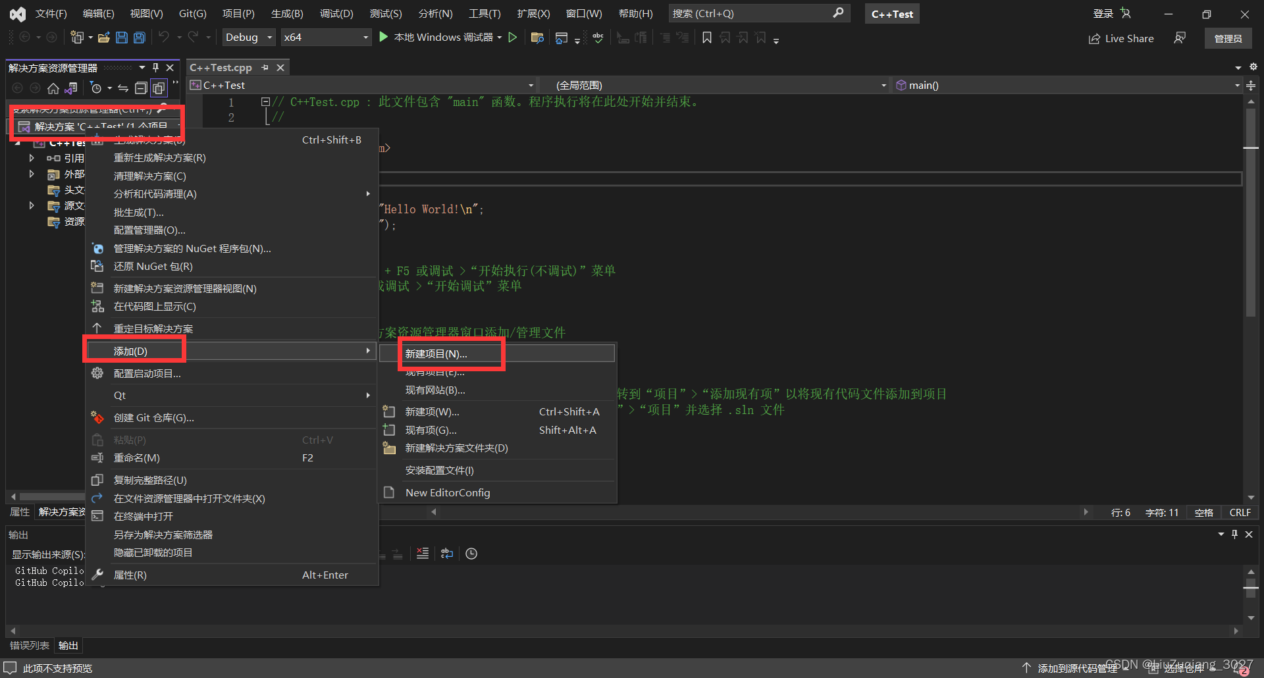This screenshot has height=678, width=1264.
Task: Click the sign-in person icon beside 登录
Action: (1126, 13)
